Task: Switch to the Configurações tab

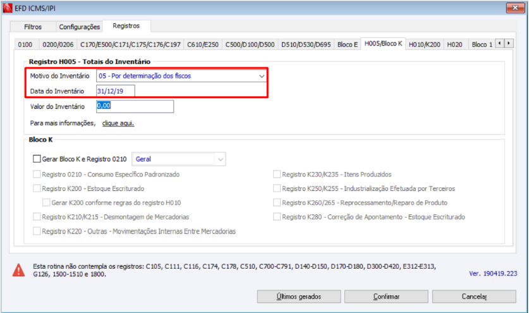Action: point(79,27)
